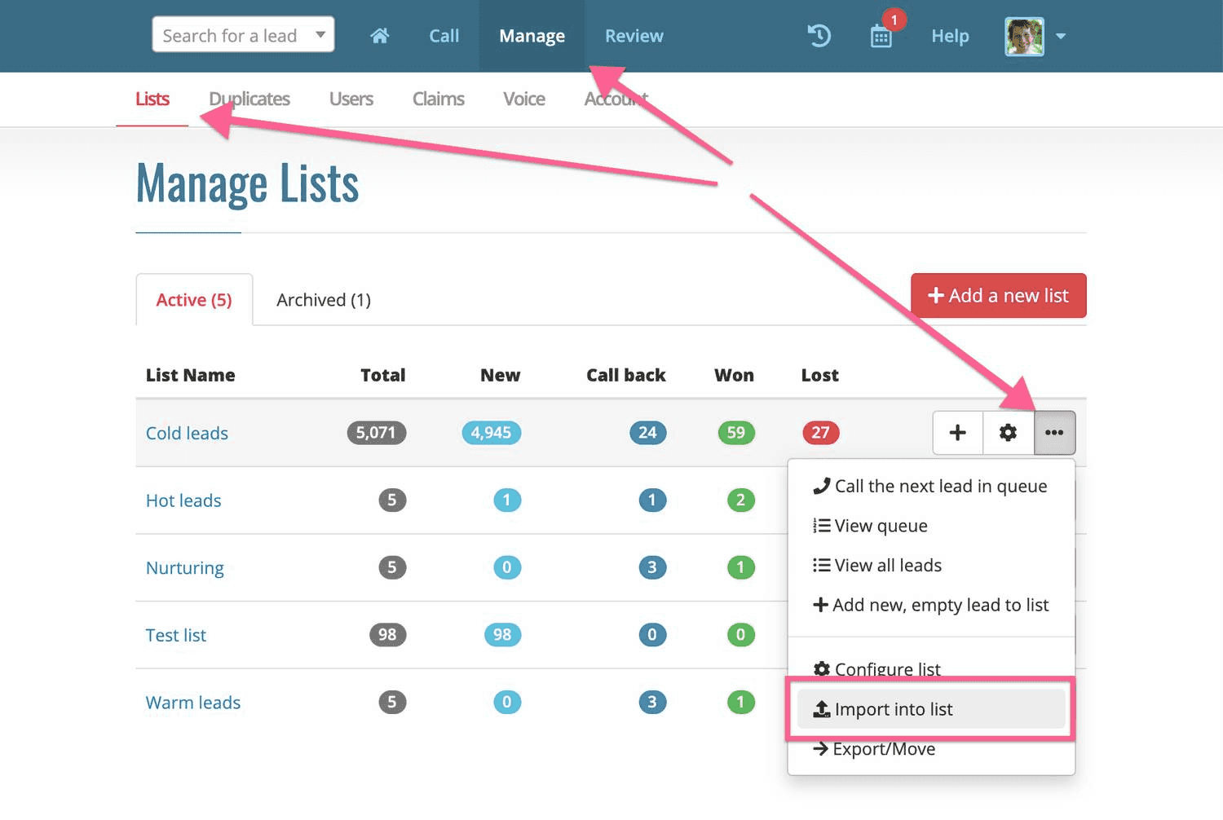Click the List Name column header
This screenshot has width=1223, height=820.
(190, 375)
